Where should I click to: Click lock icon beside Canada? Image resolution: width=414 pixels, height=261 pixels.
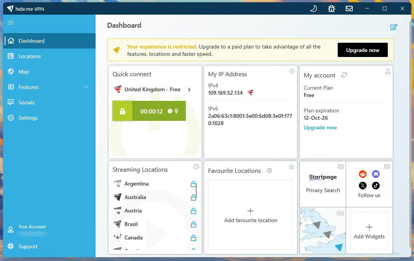(x=193, y=238)
